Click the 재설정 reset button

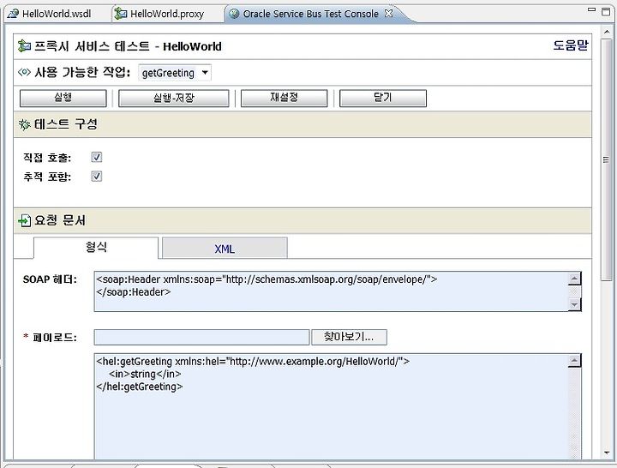point(285,98)
